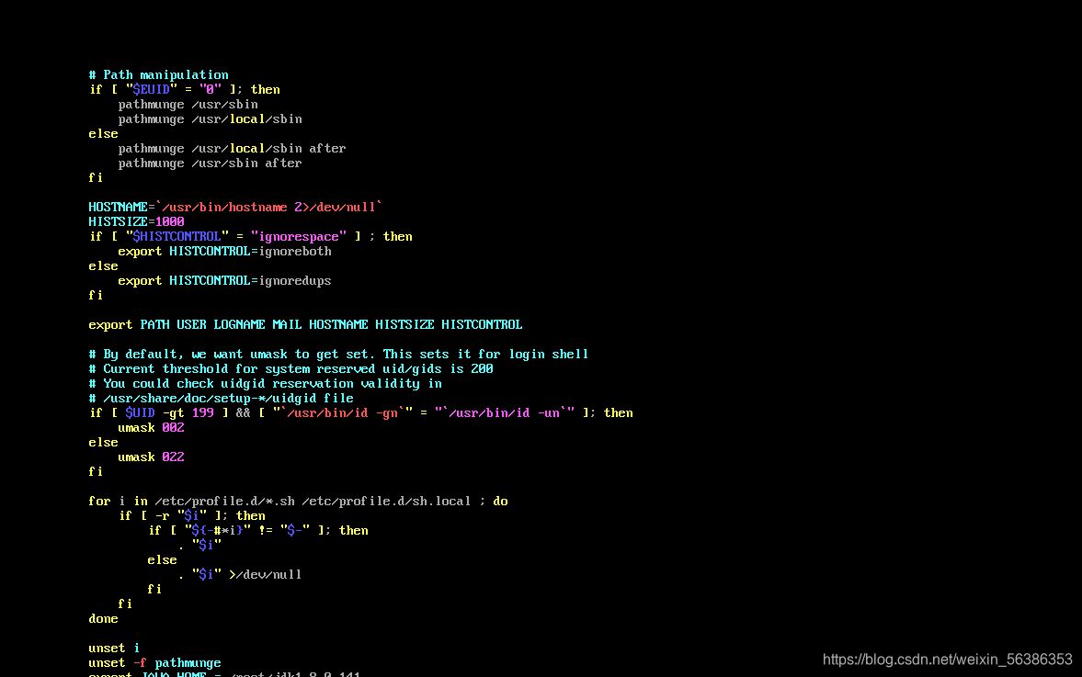Click the 'pathmunge /usr/sbin' line without 'after'

(x=188, y=105)
